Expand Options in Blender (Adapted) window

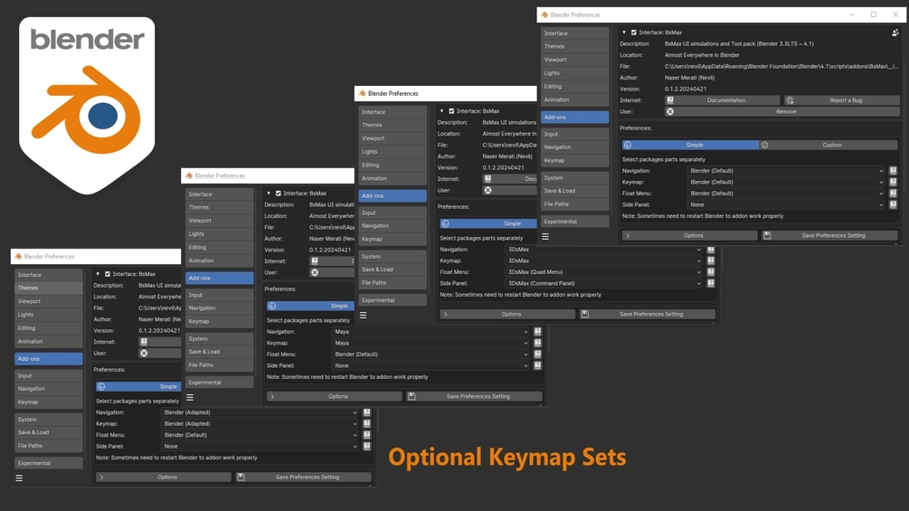click(164, 477)
